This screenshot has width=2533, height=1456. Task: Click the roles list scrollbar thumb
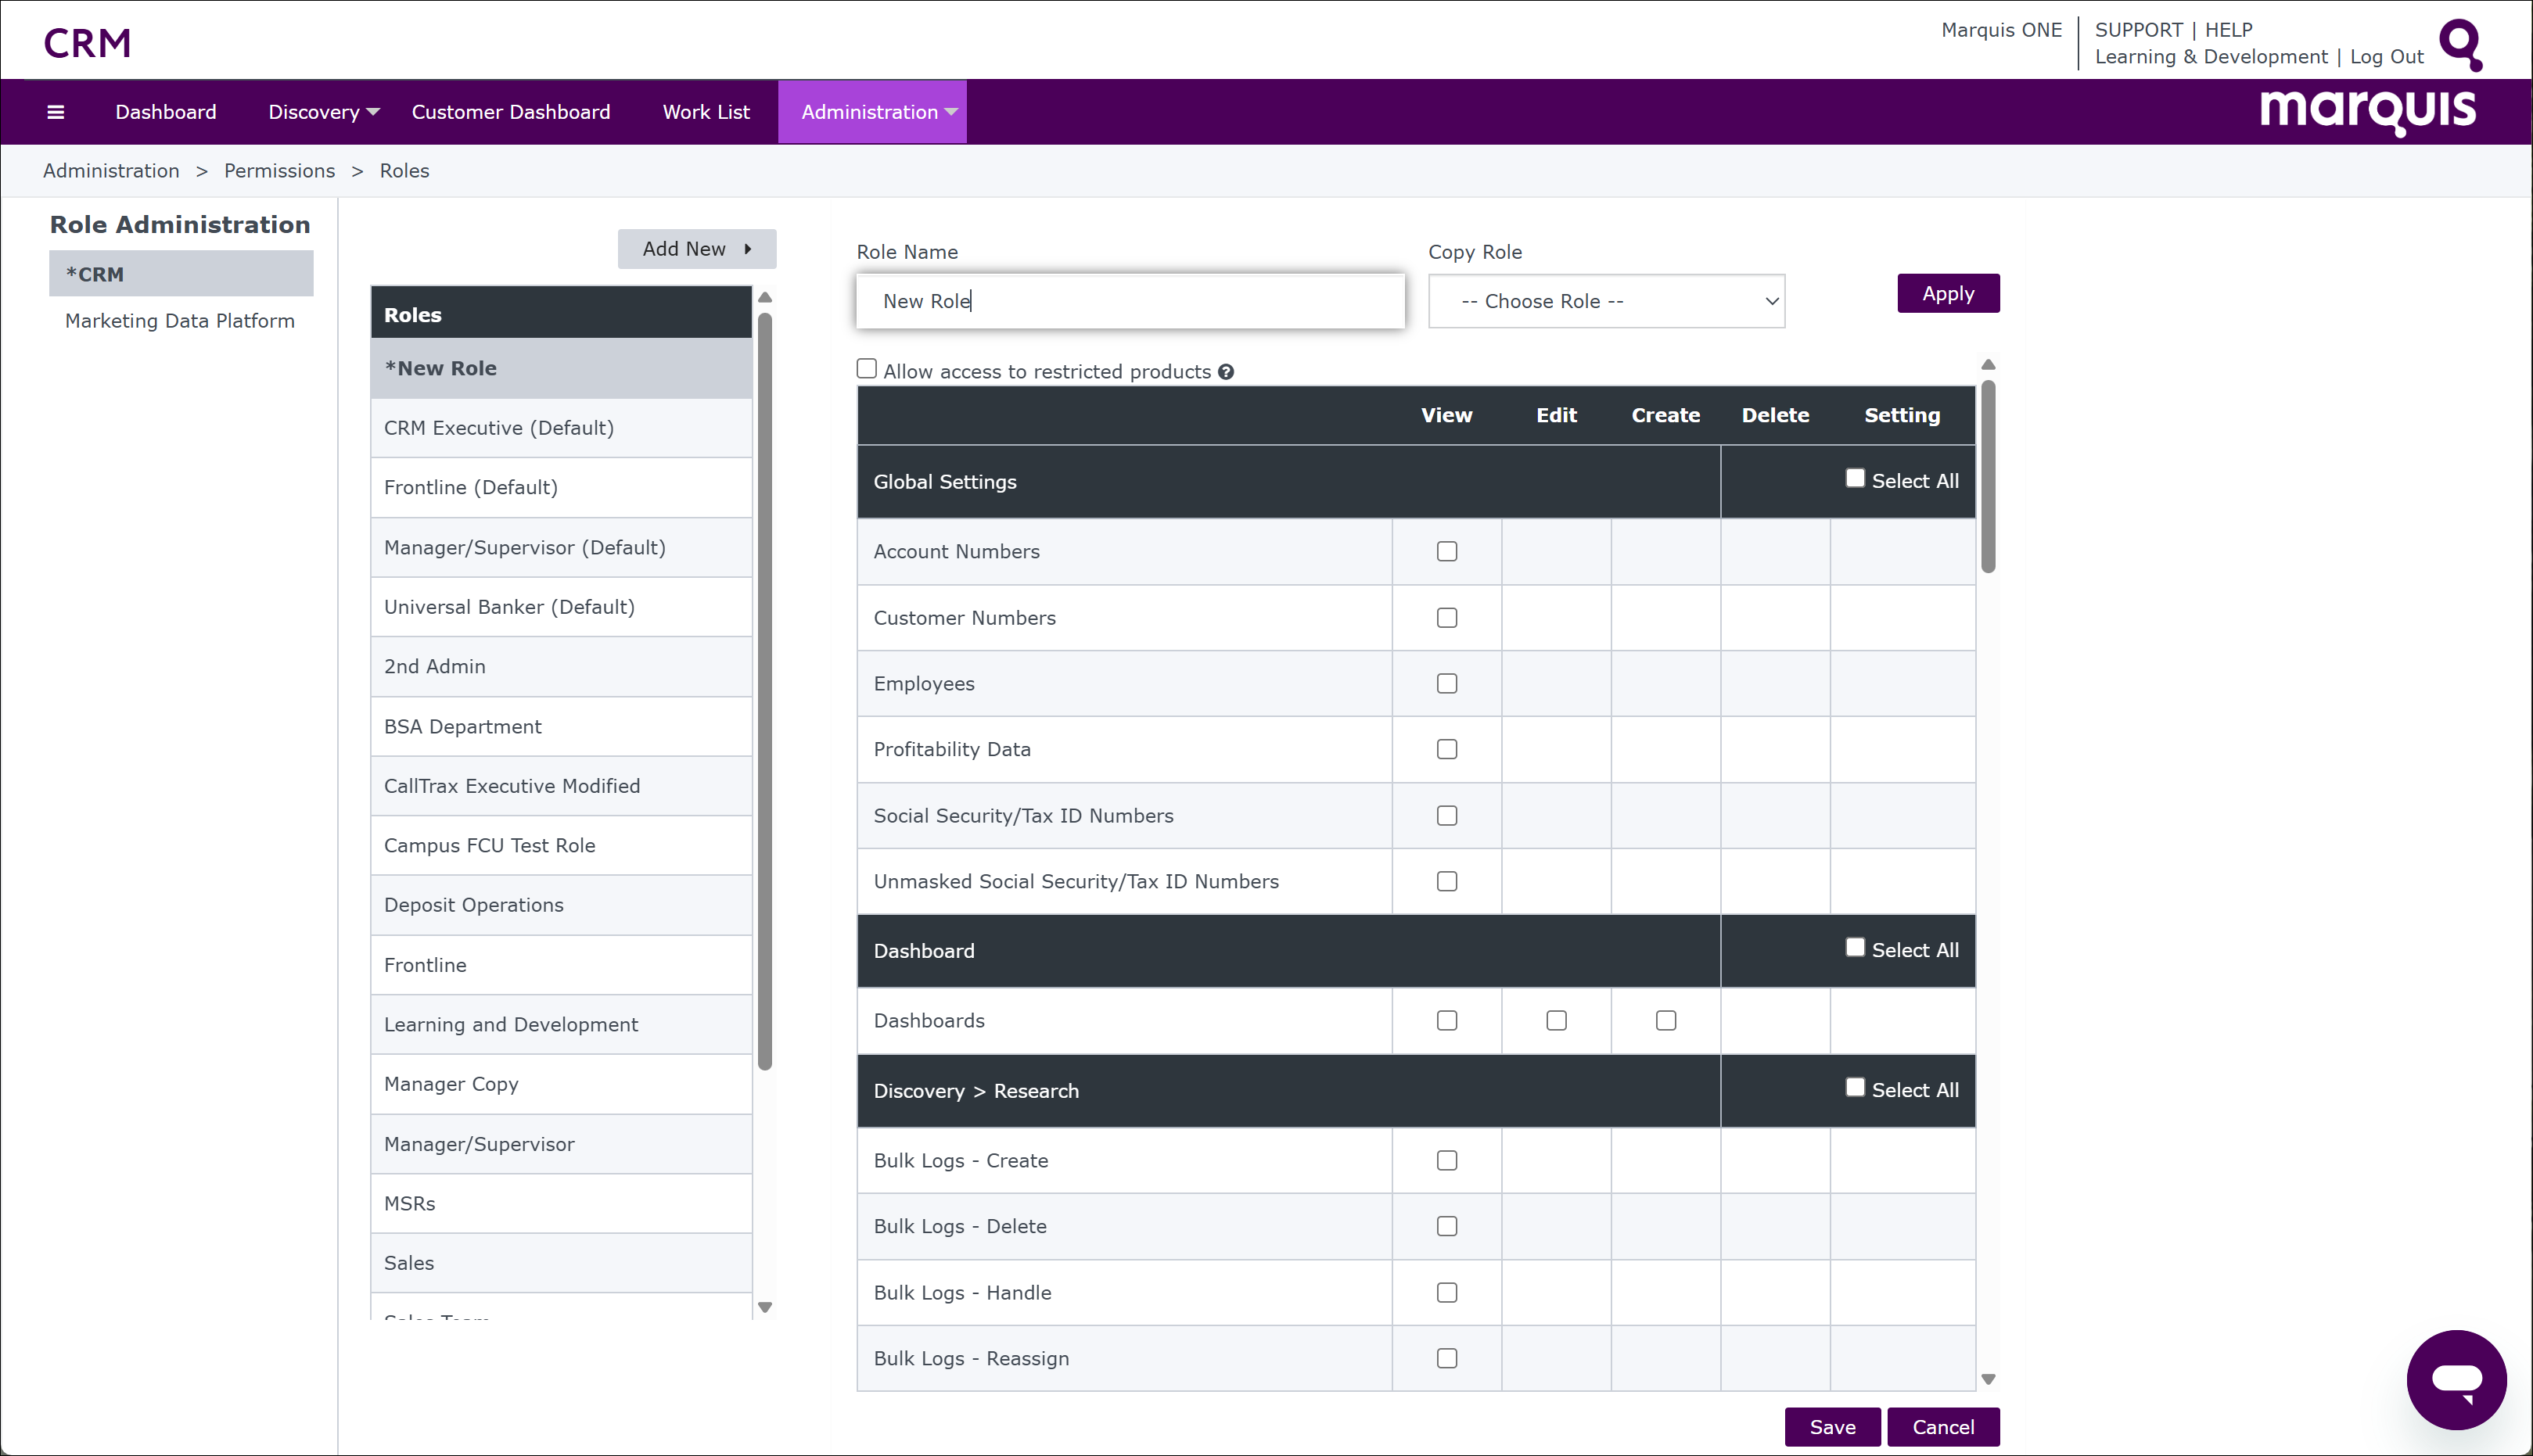click(x=765, y=691)
